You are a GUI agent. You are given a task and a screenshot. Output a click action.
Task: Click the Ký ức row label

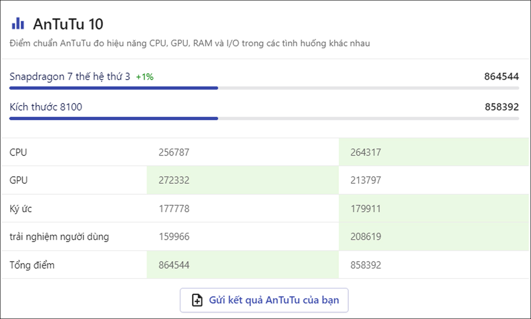[x=20, y=209]
